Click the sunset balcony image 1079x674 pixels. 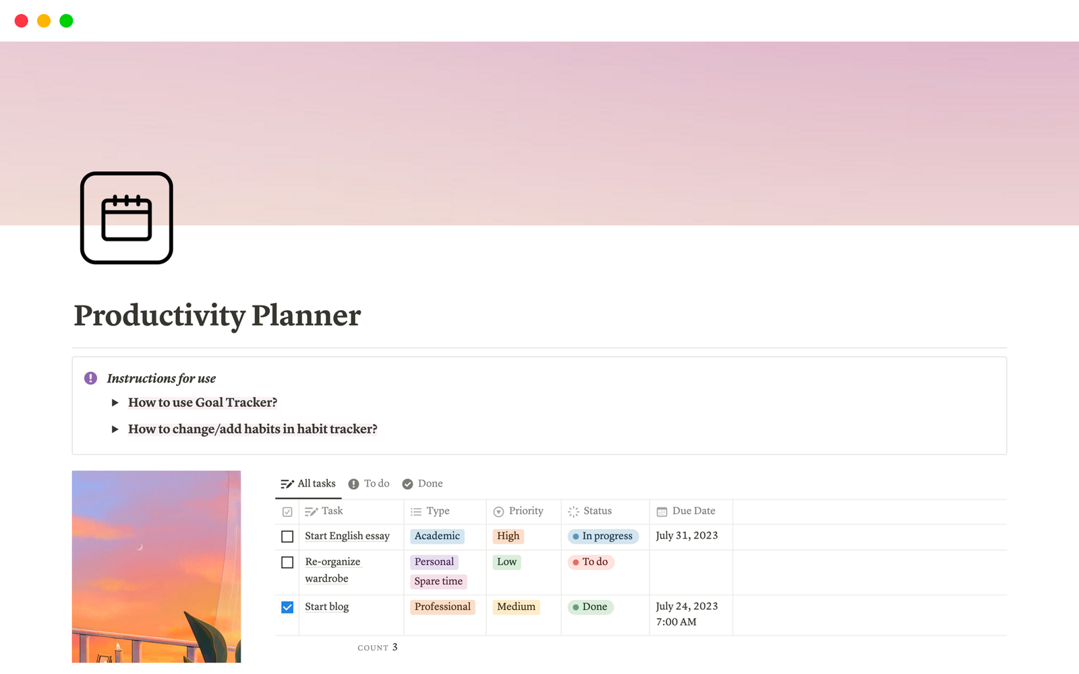156,566
